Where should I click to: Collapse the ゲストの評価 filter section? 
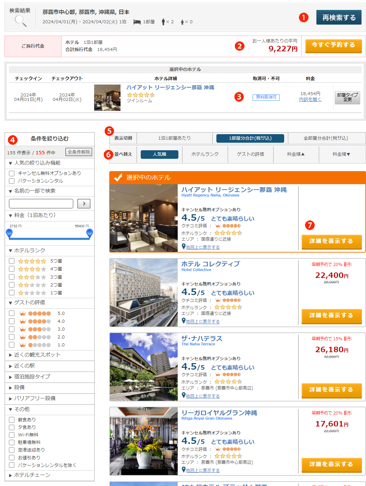(x=50, y=303)
